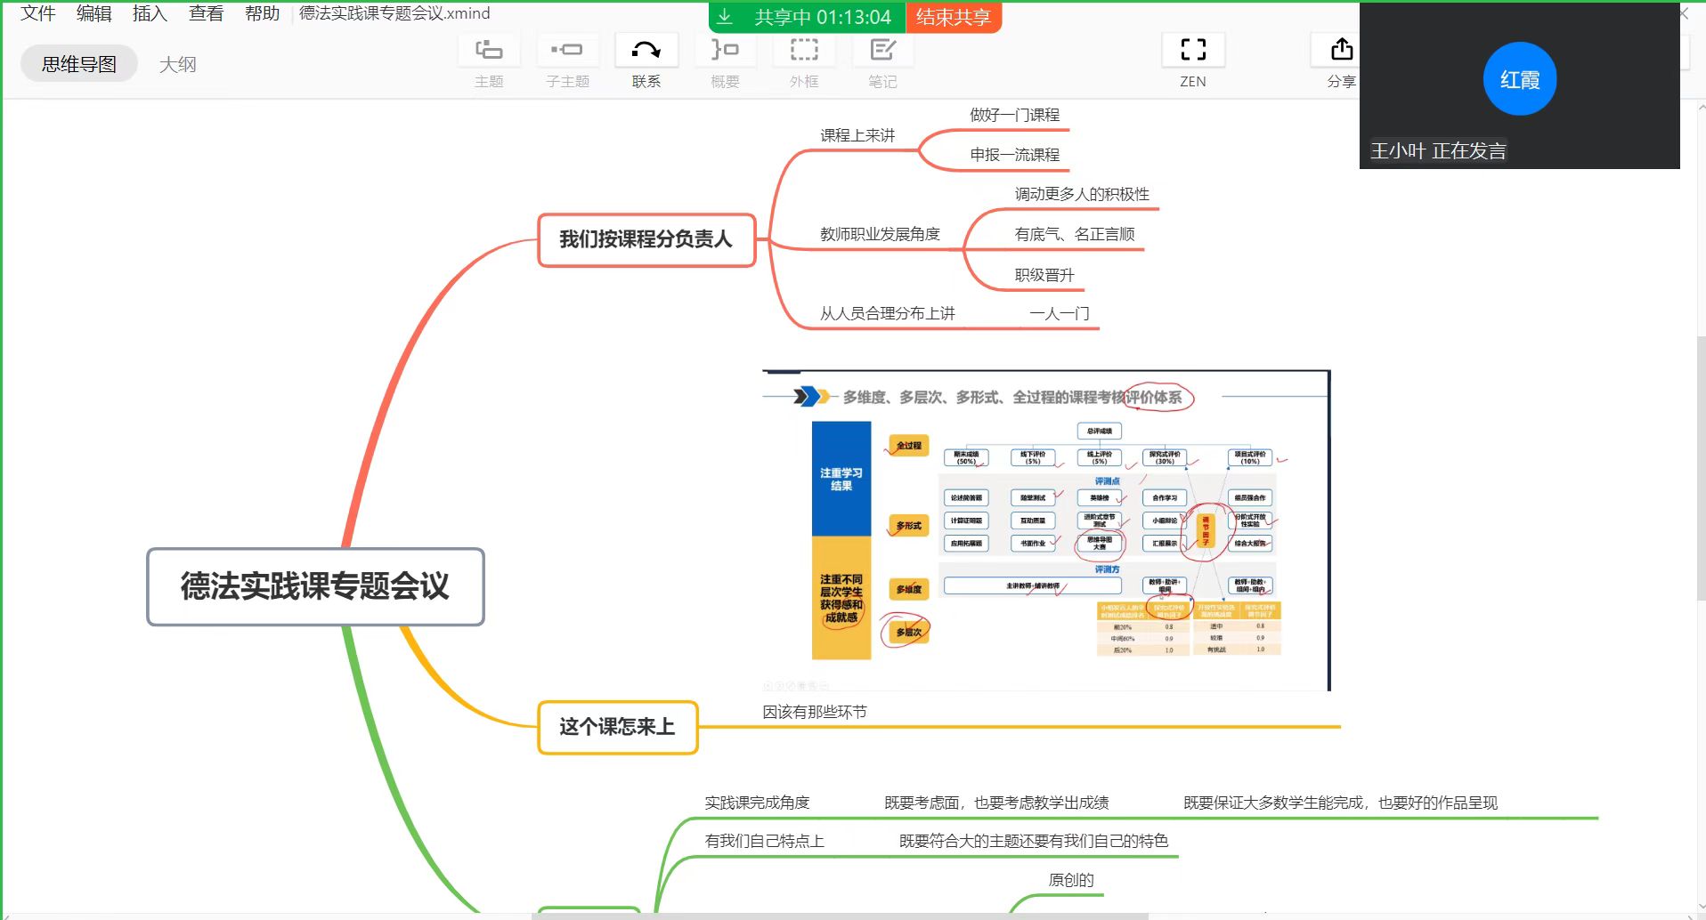Click the Share (分享) icon
This screenshot has width=1706, height=920.
click(x=1341, y=51)
